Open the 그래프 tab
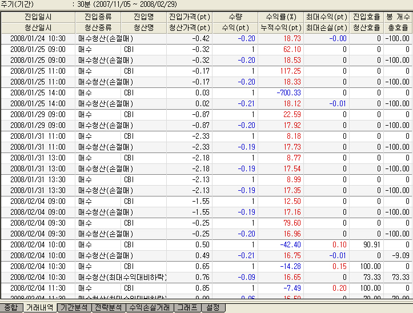 [187, 308]
